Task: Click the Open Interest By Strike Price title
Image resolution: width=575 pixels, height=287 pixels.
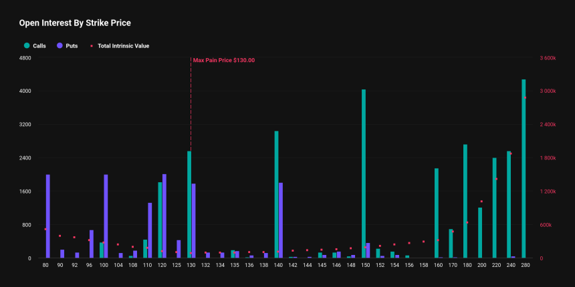Action: [x=74, y=23]
